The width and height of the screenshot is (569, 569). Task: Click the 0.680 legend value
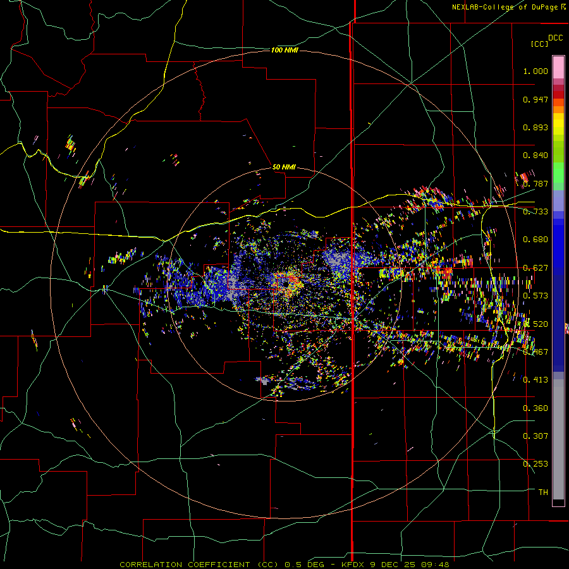tap(535, 240)
